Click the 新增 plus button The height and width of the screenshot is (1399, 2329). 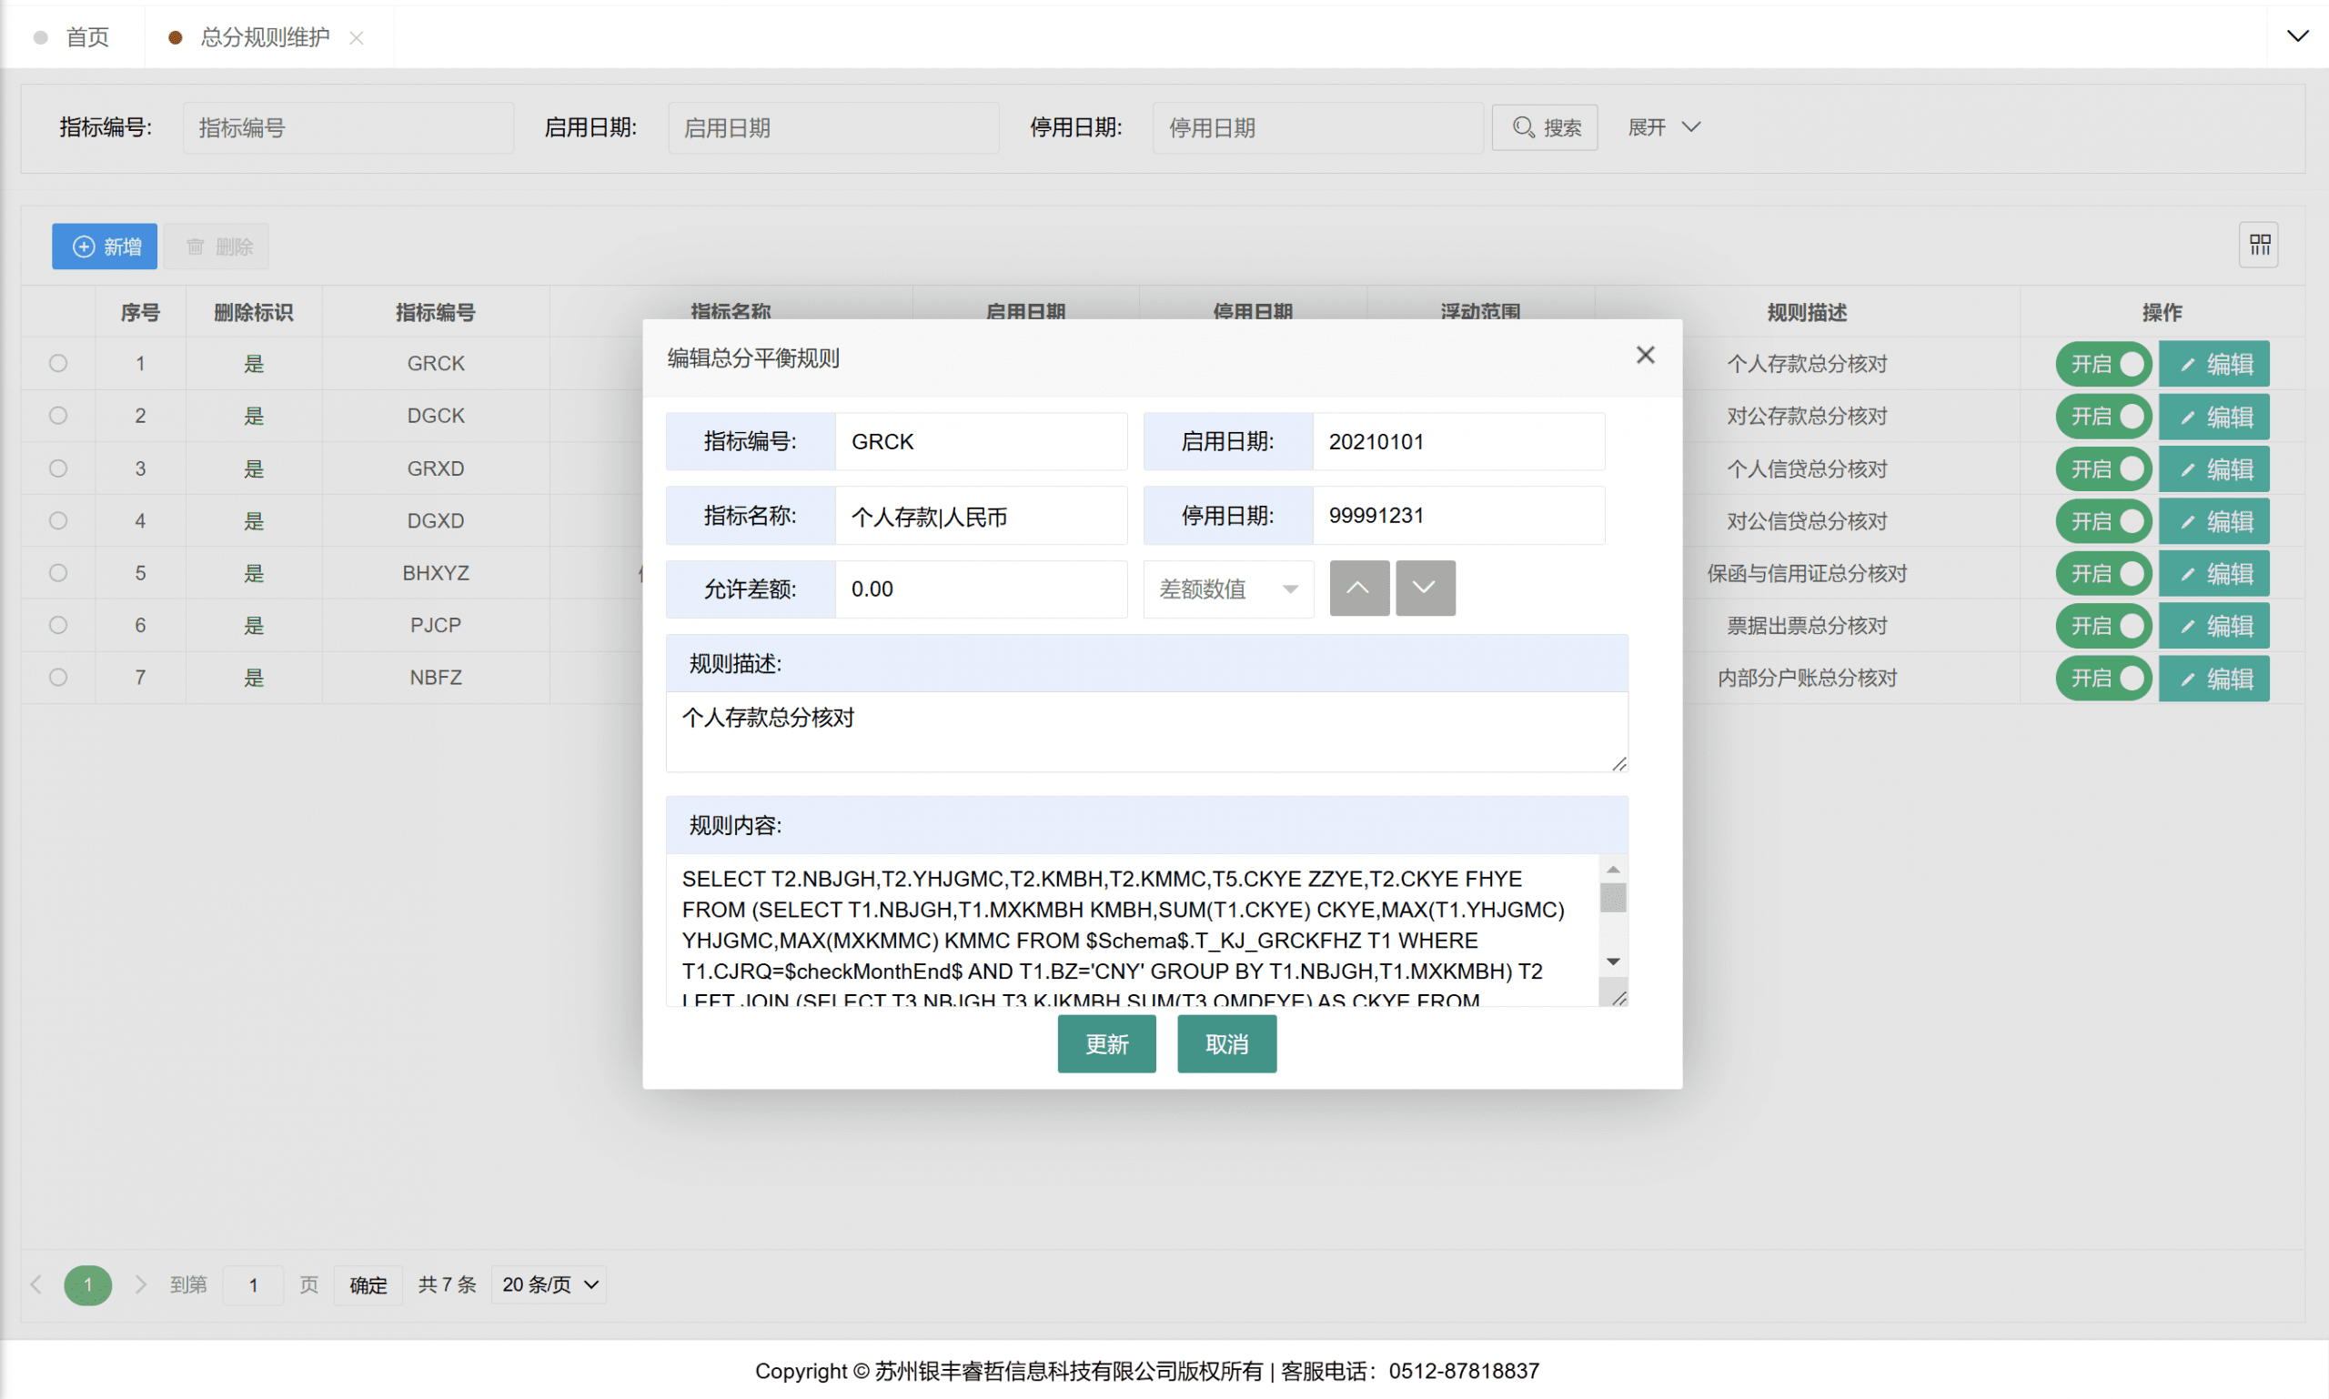pos(105,246)
